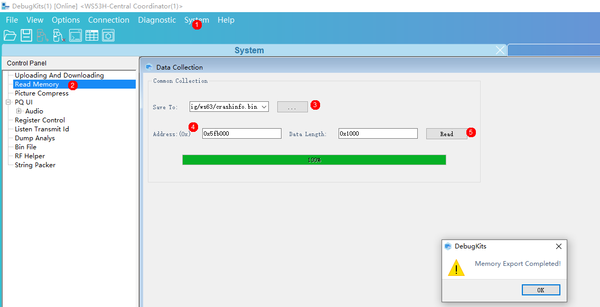The height and width of the screenshot is (307, 600).
Task: Click the Data Length input field
Action: click(378, 133)
